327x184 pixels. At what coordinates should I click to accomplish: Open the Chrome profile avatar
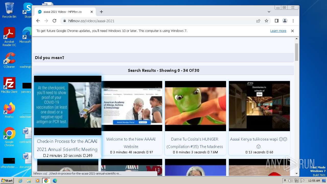click(x=285, y=21)
